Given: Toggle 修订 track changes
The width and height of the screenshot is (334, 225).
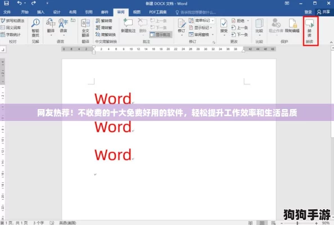Looking at the screenshot, I should point(182,27).
